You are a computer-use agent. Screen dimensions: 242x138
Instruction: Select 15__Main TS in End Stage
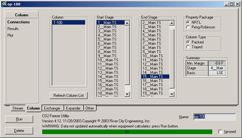[x=155, y=77]
